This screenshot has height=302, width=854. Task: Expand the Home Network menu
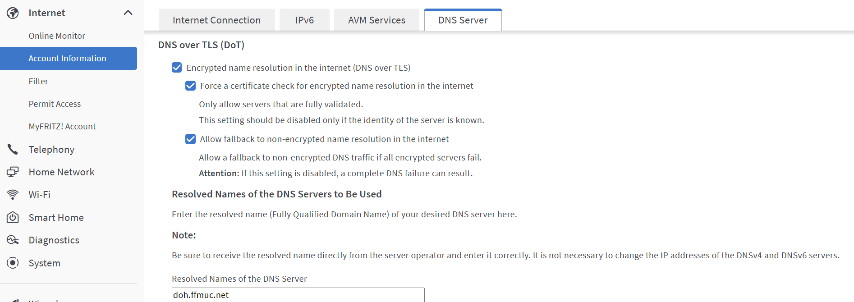[x=61, y=172]
